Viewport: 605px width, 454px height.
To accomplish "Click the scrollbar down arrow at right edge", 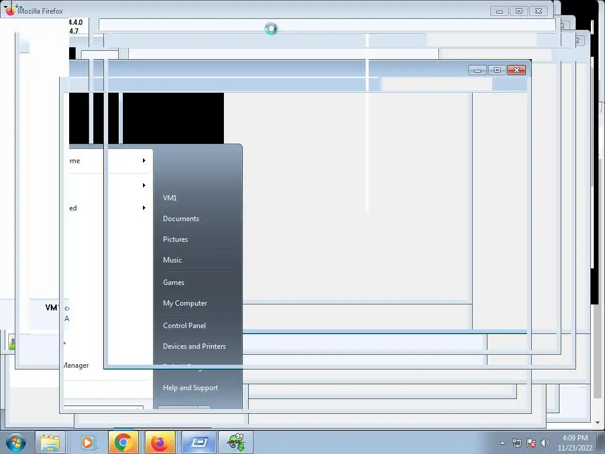I will (598, 422).
